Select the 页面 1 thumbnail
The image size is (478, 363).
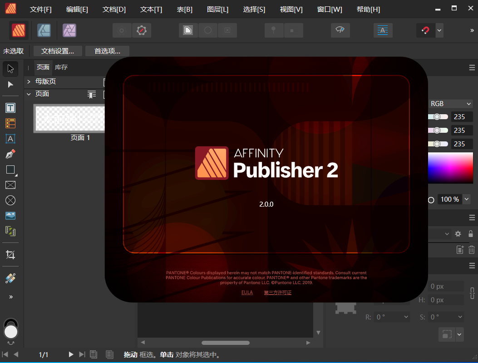point(69,118)
